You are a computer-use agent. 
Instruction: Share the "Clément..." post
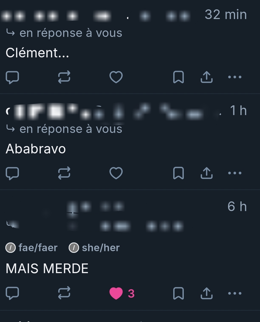pos(207,77)
